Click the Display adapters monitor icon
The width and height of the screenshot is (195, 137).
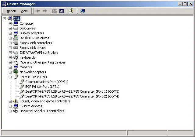[16, 33]
